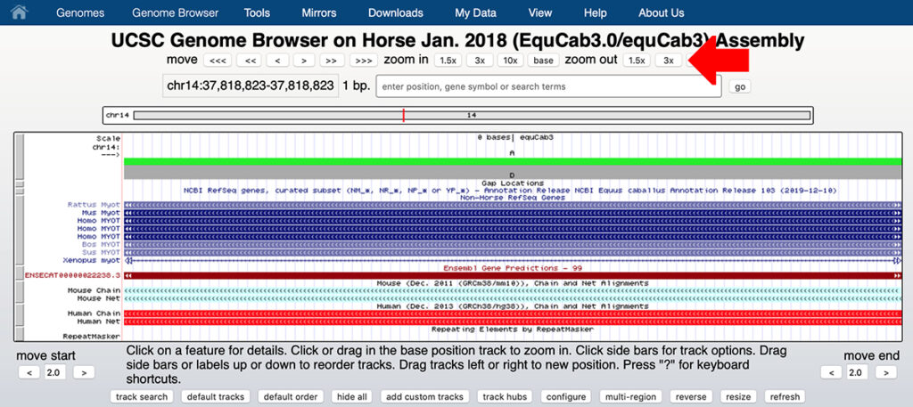Click the move end value field
This screenshot has width=913, height=407.
click(859, 372)
